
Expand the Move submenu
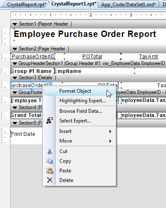[x=85, y=141]
